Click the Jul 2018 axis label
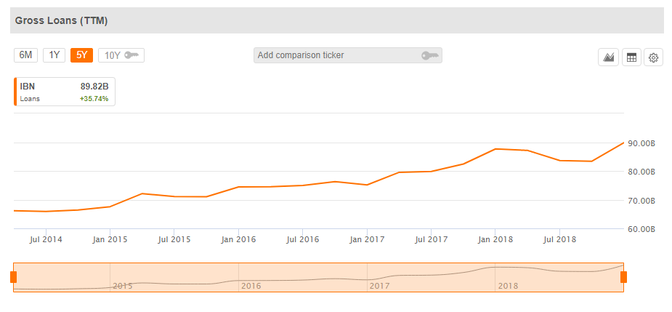The height and width of the screenshot is (312, 672). (x=559, y=239)
